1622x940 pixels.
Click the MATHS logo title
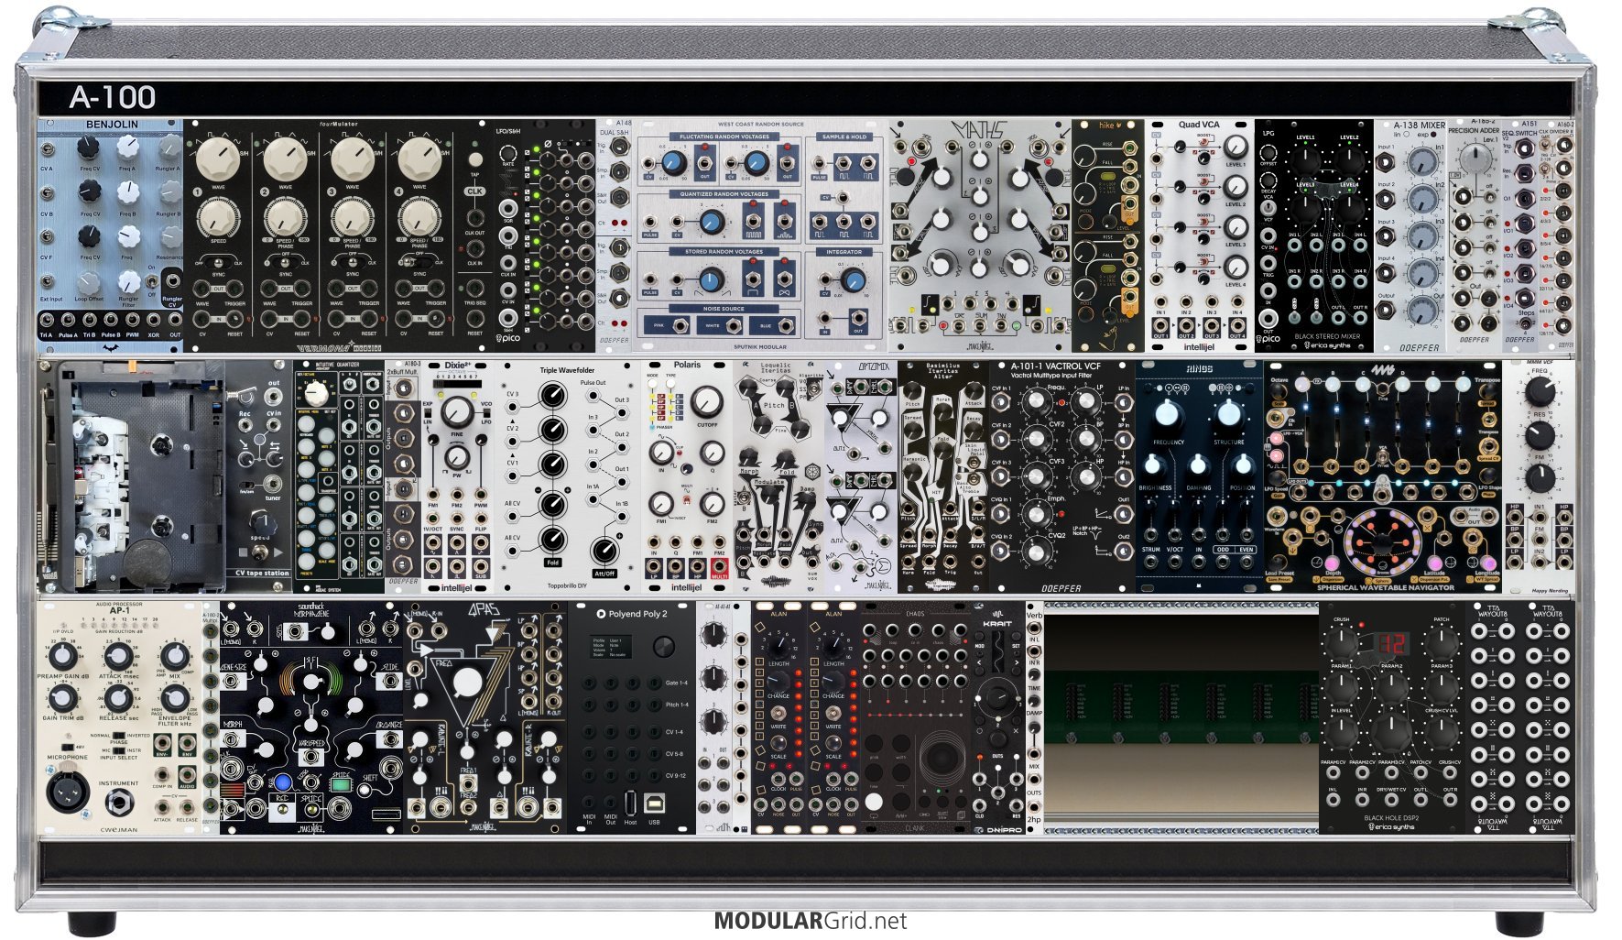pos(979,129)
